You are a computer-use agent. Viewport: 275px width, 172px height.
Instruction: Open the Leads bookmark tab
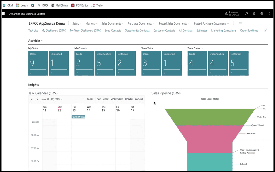[22, 5]
